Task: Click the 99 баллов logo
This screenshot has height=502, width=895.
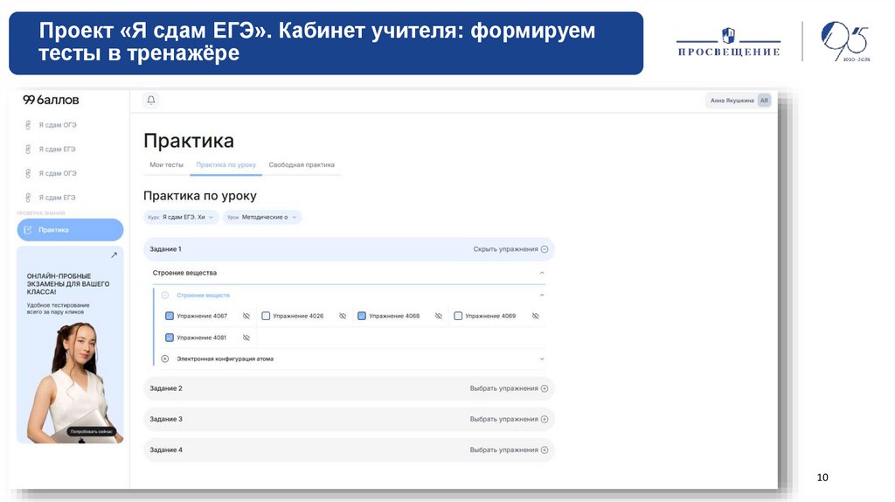Action: (x=51, y=100)
